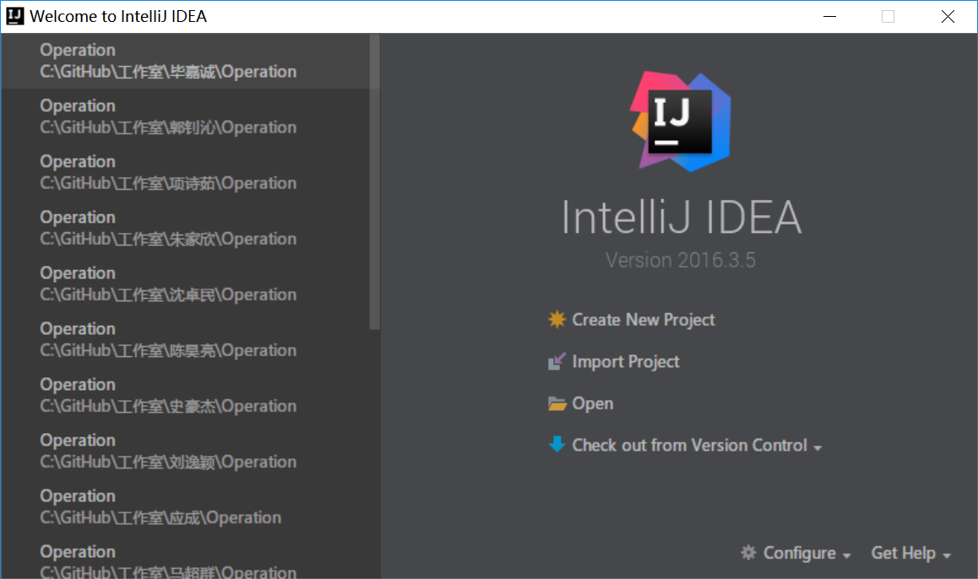Open recent project in 工作室\项诗茹 folder
The width and height of the screenshot is (978, 579).
[186, 172]
